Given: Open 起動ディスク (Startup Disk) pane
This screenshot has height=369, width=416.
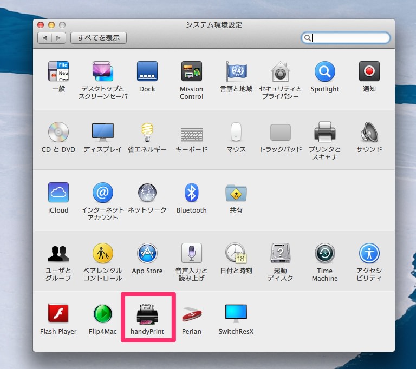Looking at the screenshot, I should click(x=281, y=253).
